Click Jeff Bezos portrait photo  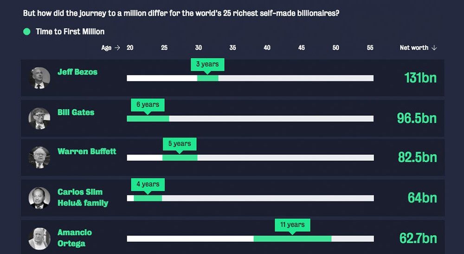point(39,78)
